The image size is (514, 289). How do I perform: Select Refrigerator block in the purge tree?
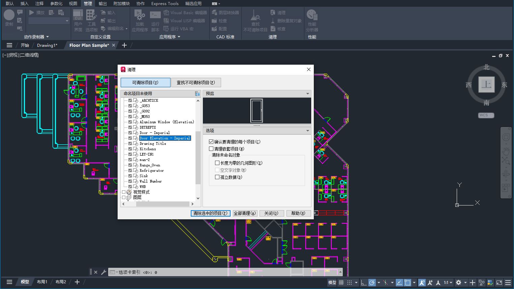click(x=152, y=170)
